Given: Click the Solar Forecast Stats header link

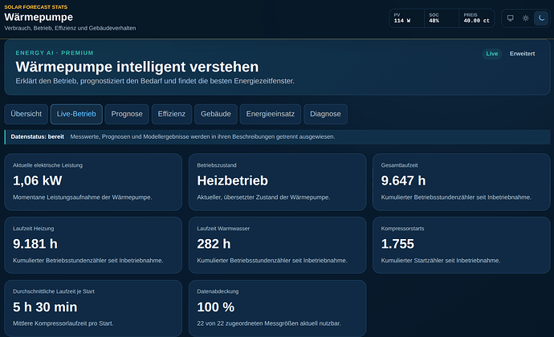Looking at the screenshot, I should 35,7.
